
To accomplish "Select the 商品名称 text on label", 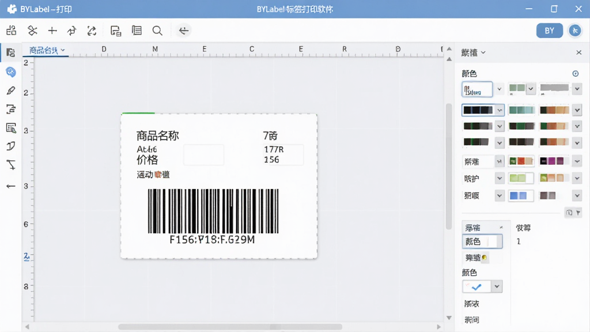I will 157,135.
